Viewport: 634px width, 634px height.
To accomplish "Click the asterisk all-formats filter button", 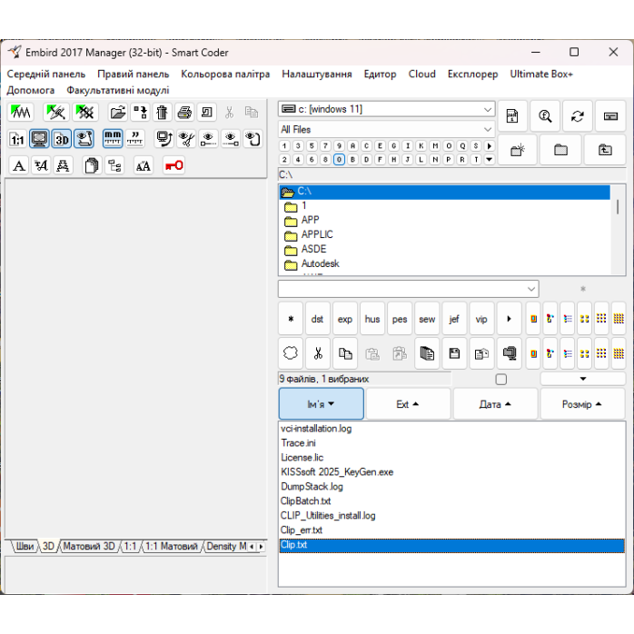I will [x=291, y=319].
